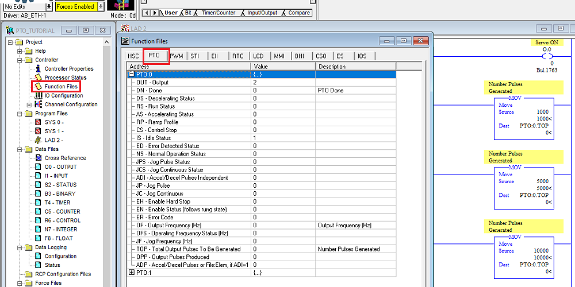Viewport: 575px width, 287px height.
Task: Select the IS - Idle Status row
Action: coord(261,138)
